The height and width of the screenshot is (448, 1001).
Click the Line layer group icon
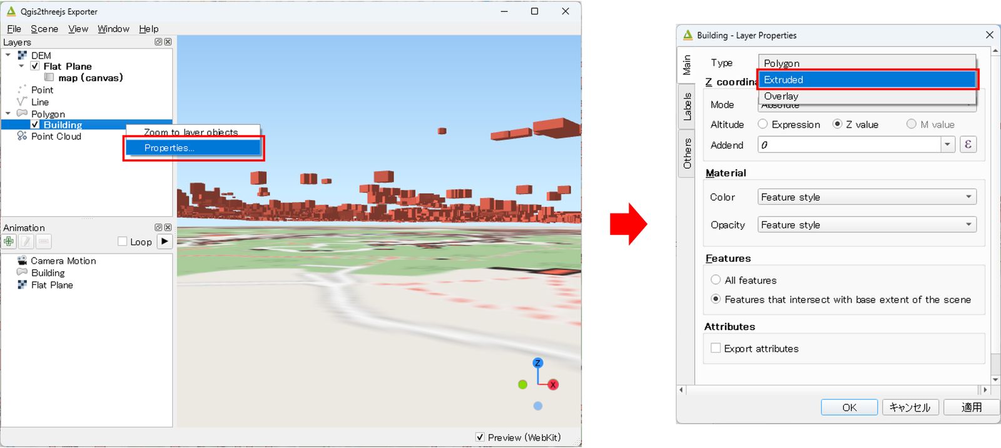(x=23, y=101)
